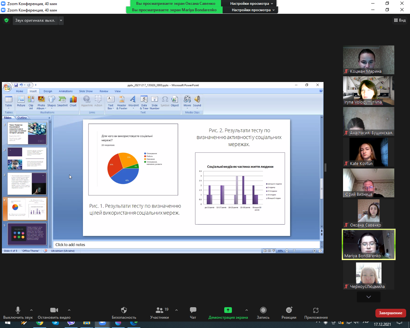Insert an Object from ribbon

tap(175, 101)
